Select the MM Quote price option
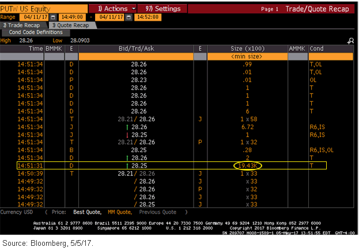Image resolution: width=359 pixels, height=251 pixels. click(x=120, y=212)
